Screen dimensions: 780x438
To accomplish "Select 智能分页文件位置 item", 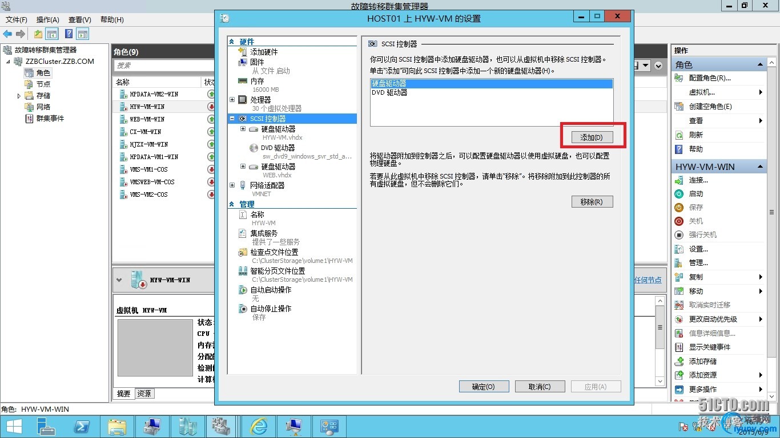I will click(x=278, y=271).
